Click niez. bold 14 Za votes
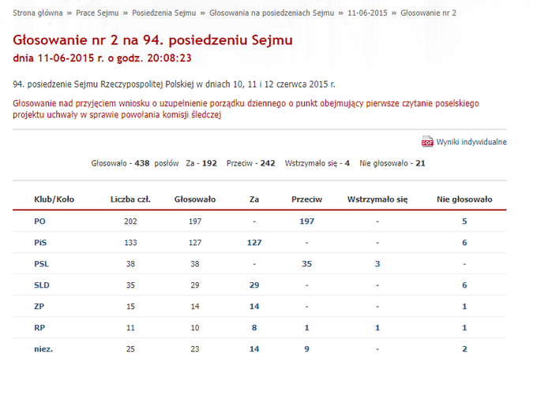This screenshot has width=537, height=417. point(254,349)
